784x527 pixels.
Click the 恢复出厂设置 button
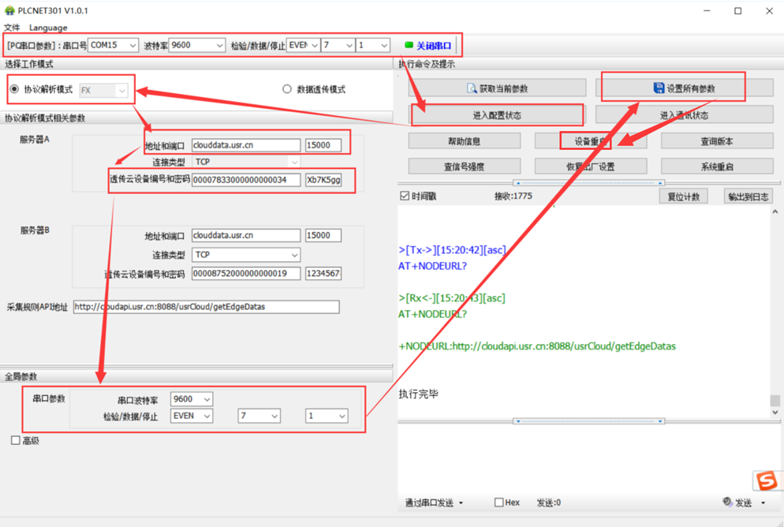point(590,166)
